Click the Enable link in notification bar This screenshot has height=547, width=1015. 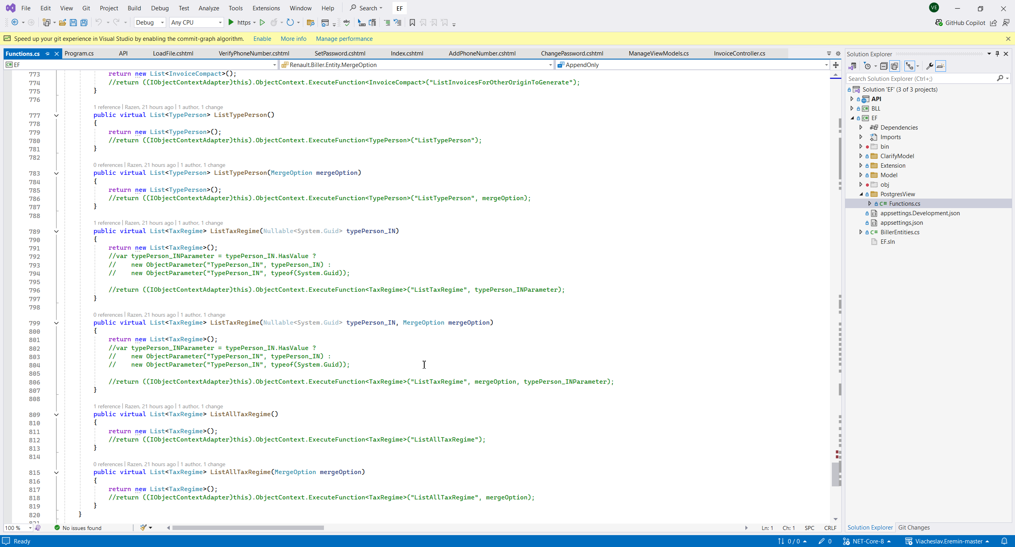pos(262,38)
